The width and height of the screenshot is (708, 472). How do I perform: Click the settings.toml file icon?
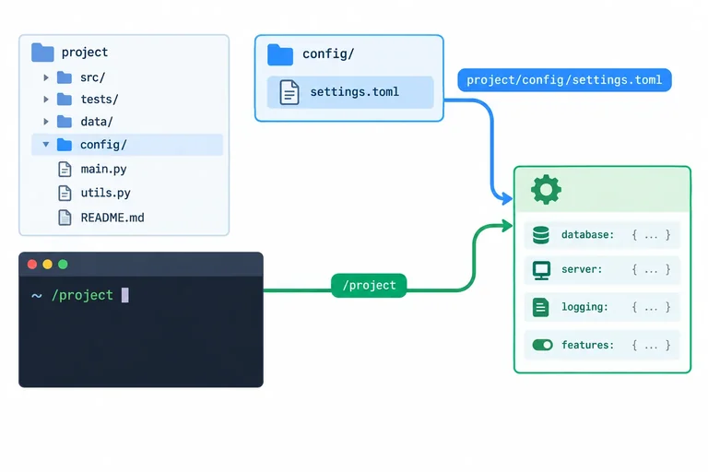289,92
